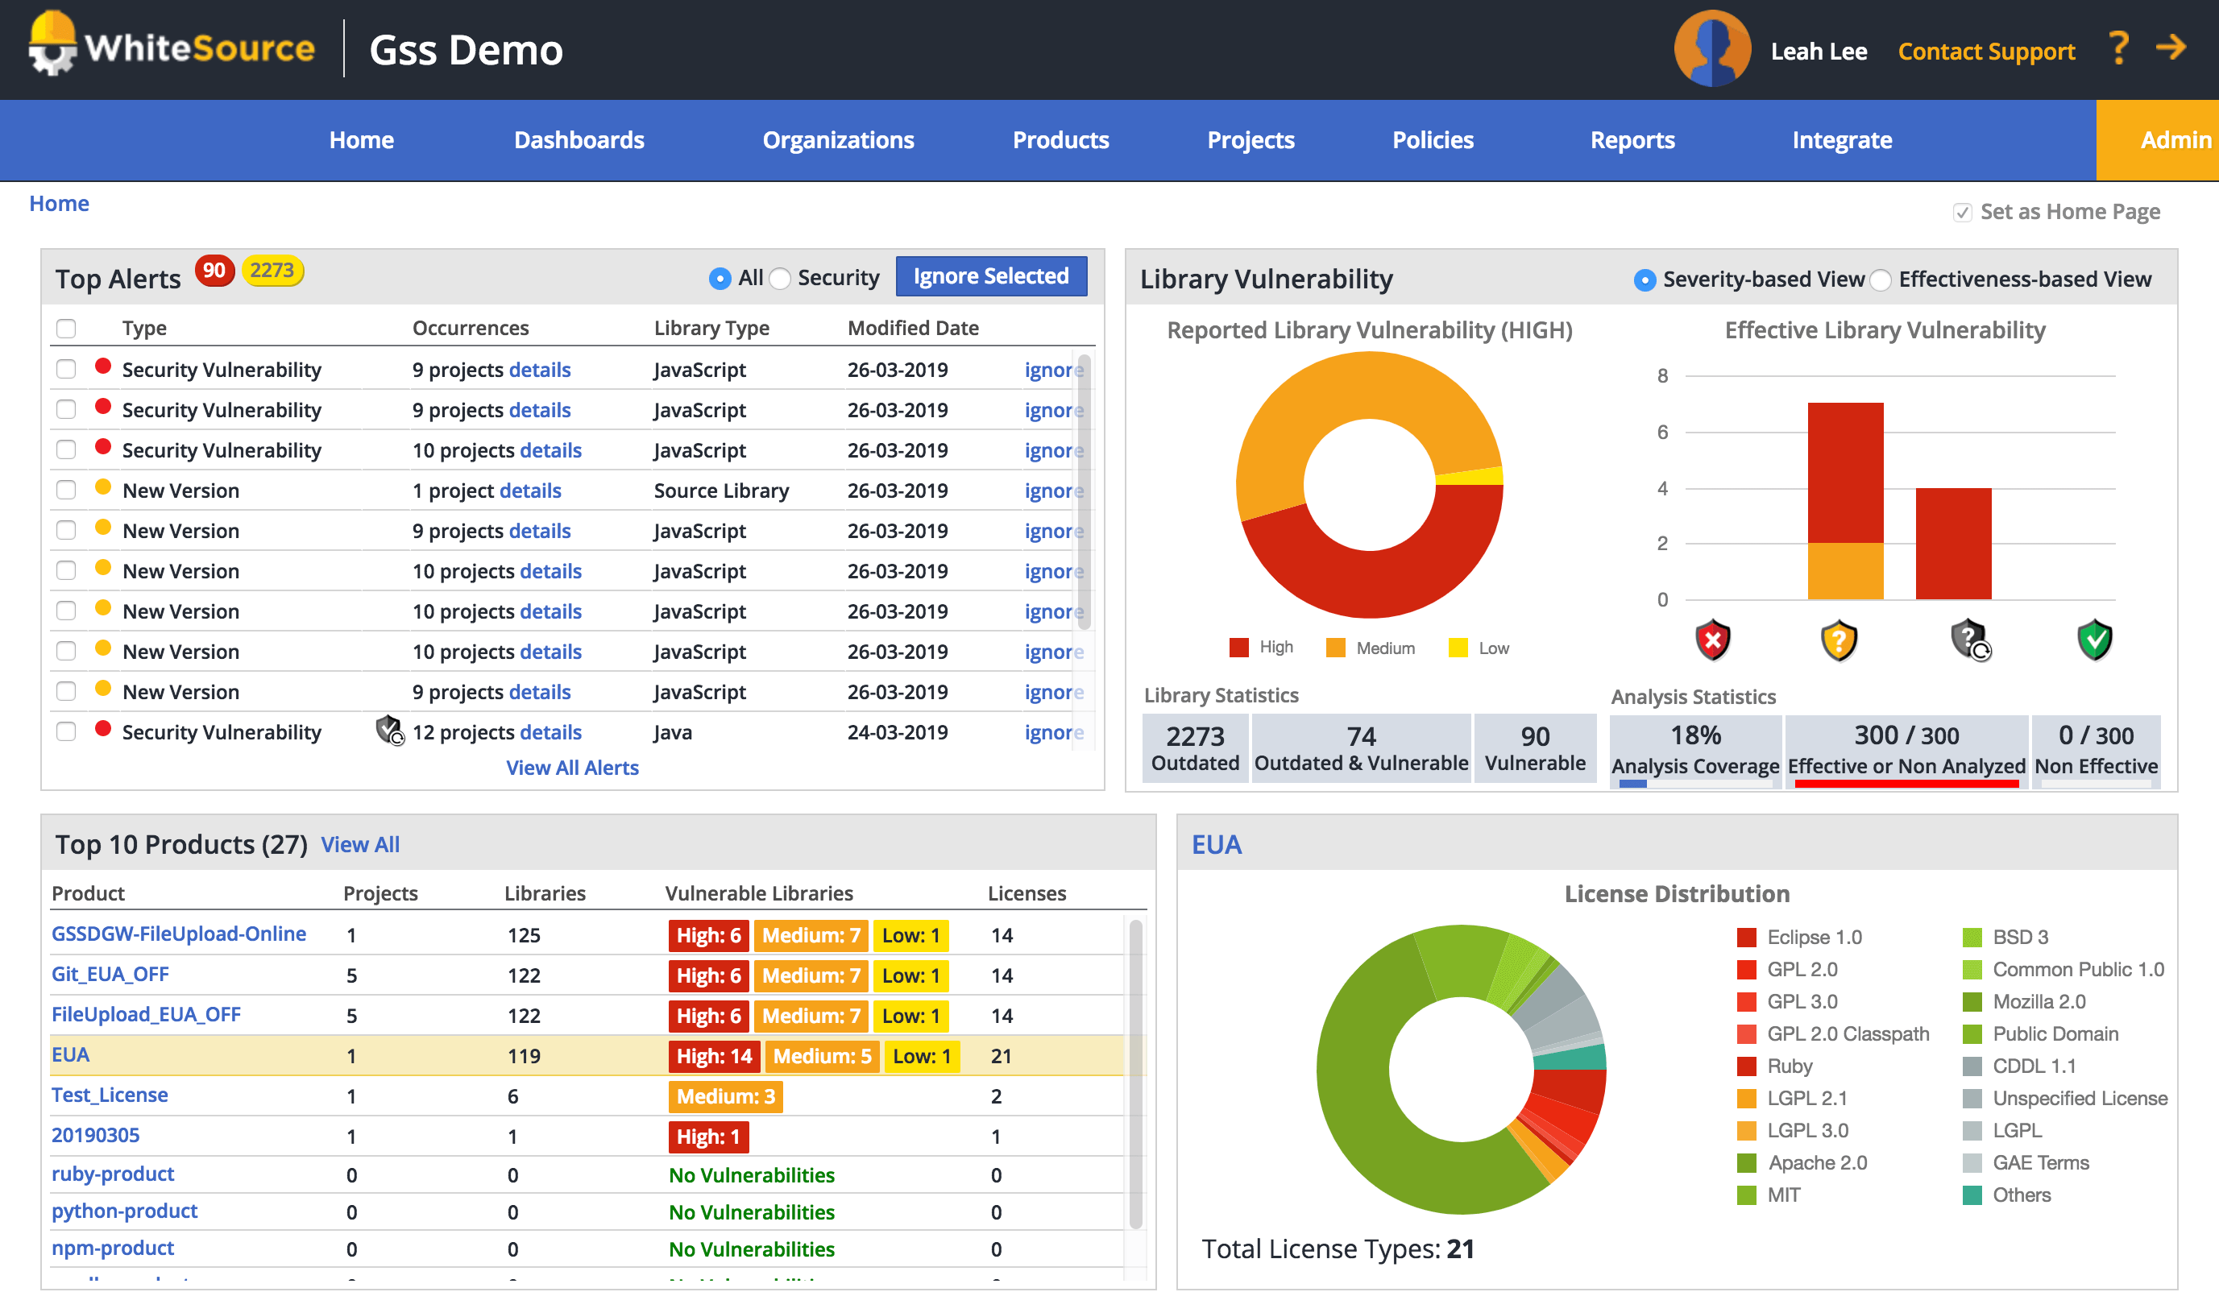
Task: Click the EUA license panel title
Action: pos(1216,844)
